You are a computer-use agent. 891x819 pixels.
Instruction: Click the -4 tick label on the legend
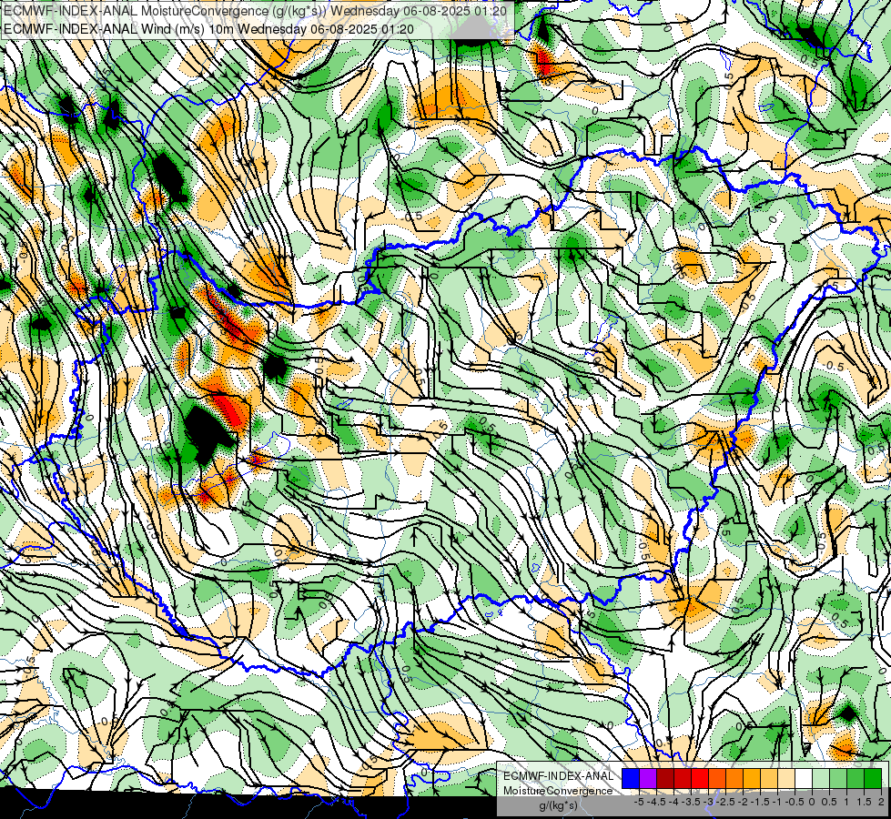tap(673, 802)
